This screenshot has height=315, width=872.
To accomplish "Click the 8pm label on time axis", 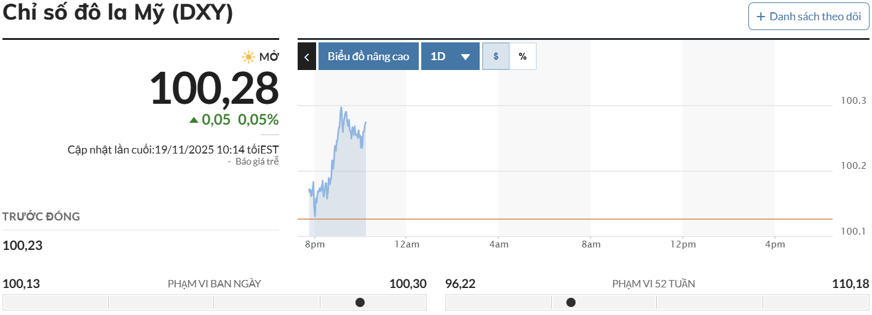I will click(x=314, y=244).
